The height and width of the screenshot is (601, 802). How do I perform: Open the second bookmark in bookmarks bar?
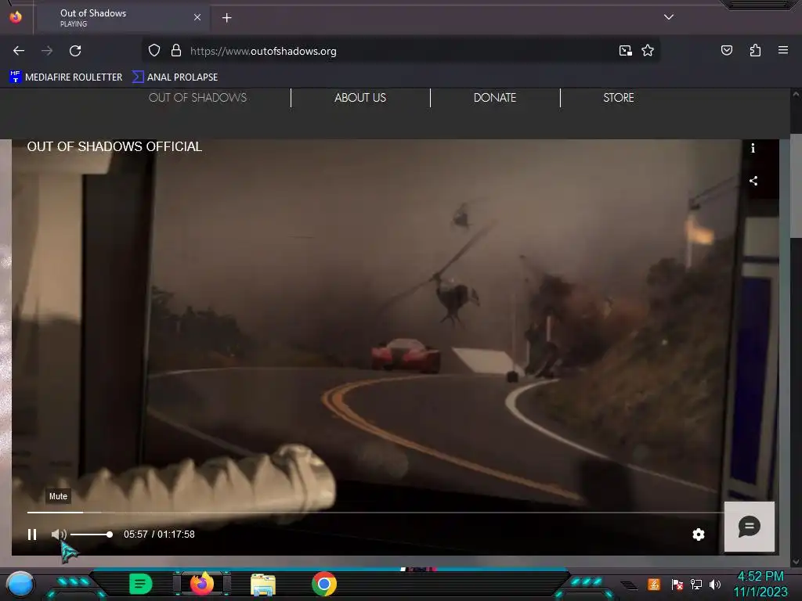(x=175, y=77)
